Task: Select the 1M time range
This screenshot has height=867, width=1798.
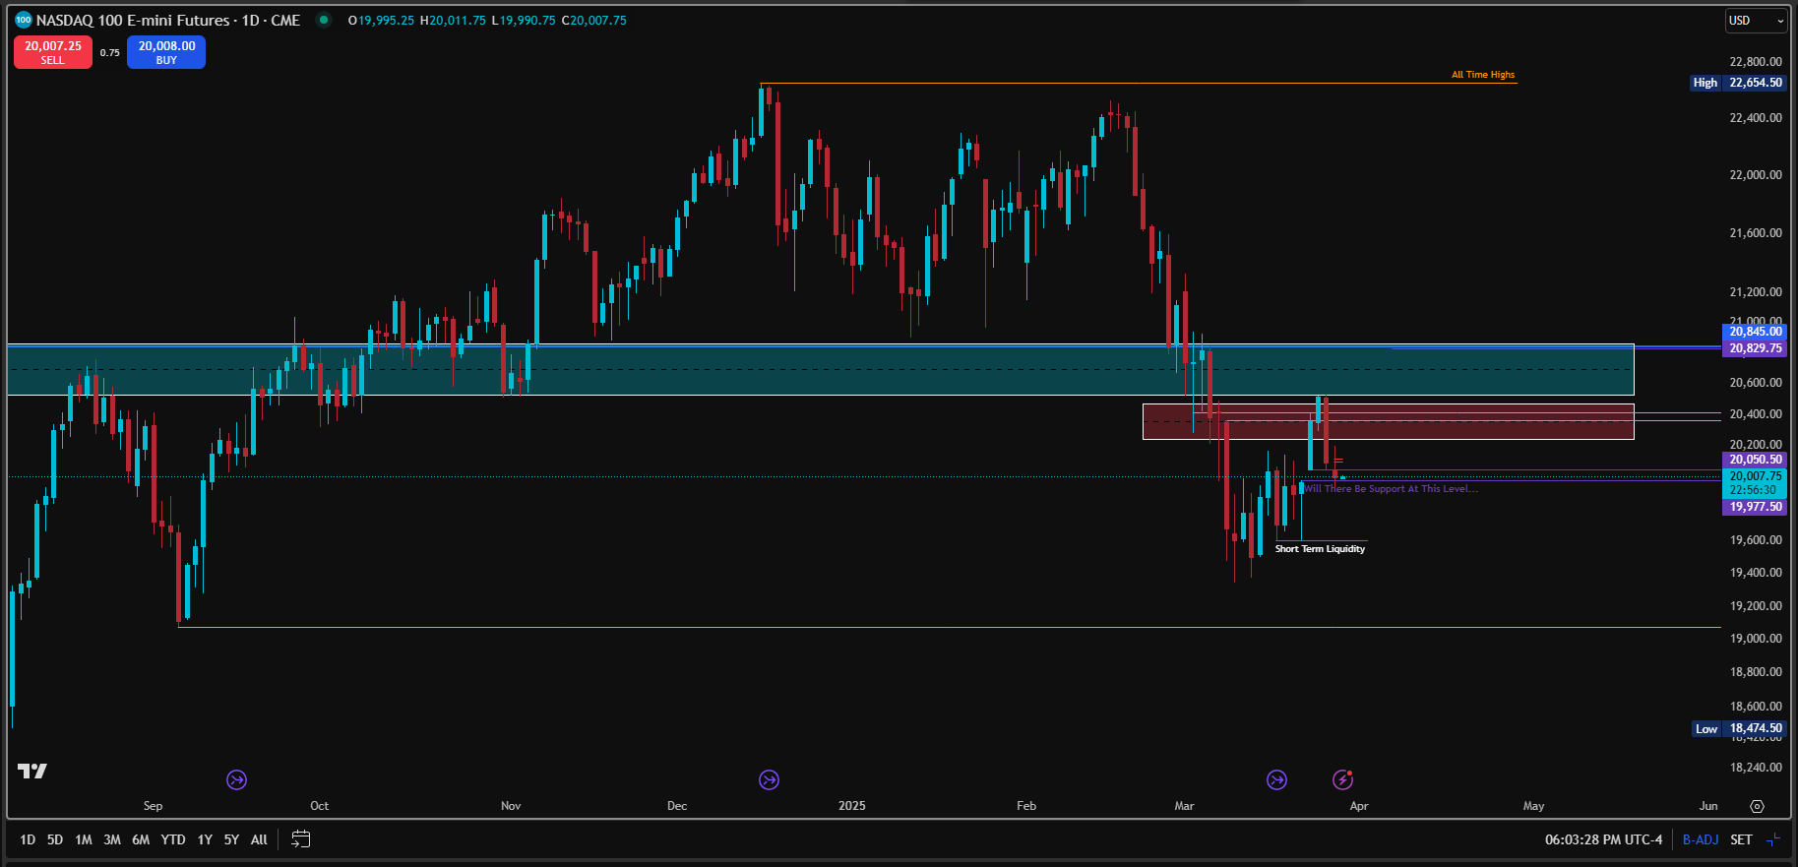Action: coord(84,839)
